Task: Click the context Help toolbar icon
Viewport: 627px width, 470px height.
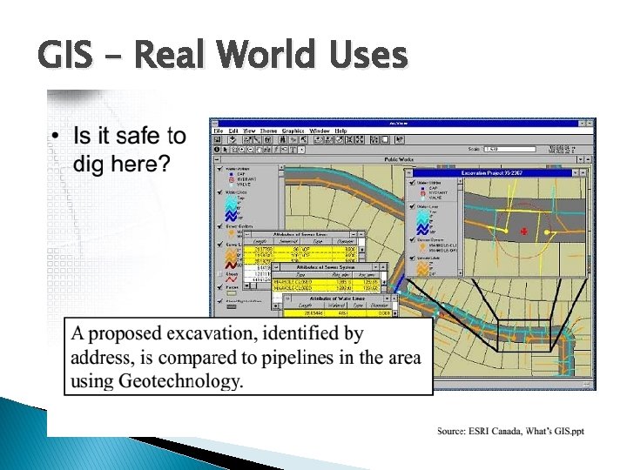Action: pos(400,139)
